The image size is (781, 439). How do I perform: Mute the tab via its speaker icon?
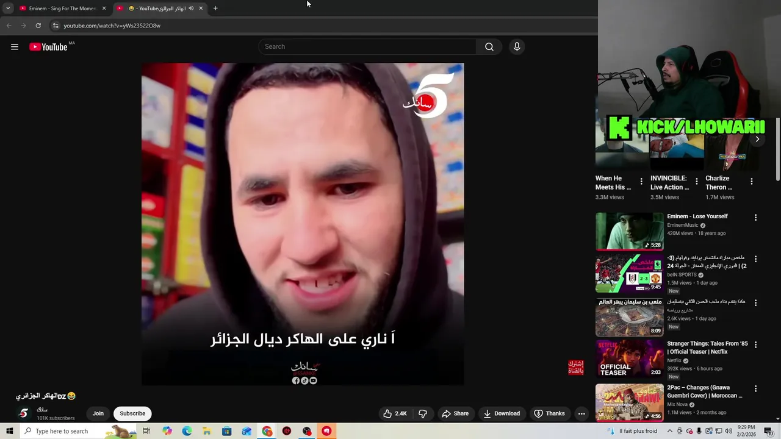point(191,9)
